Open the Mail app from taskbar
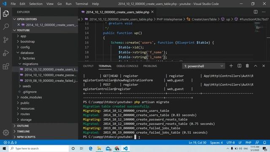The image size is (270, 152). [108, 148]
